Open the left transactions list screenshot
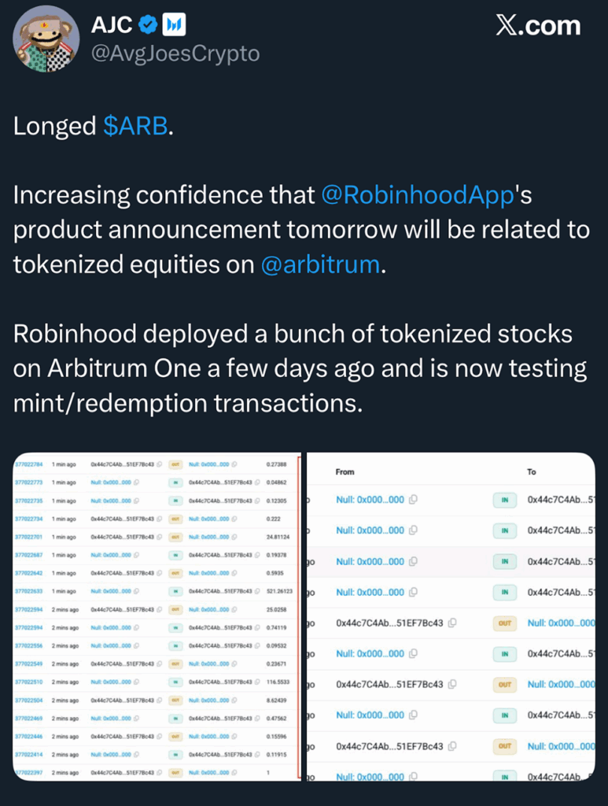 pyautogui.click(x=157, y=617)
